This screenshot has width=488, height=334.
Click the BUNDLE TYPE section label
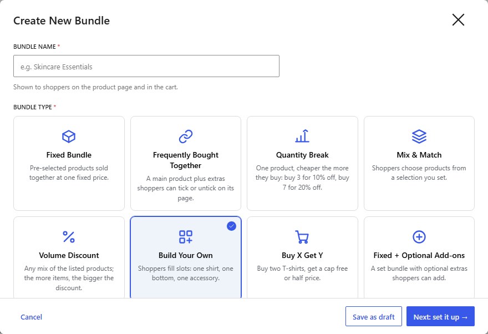33,107
